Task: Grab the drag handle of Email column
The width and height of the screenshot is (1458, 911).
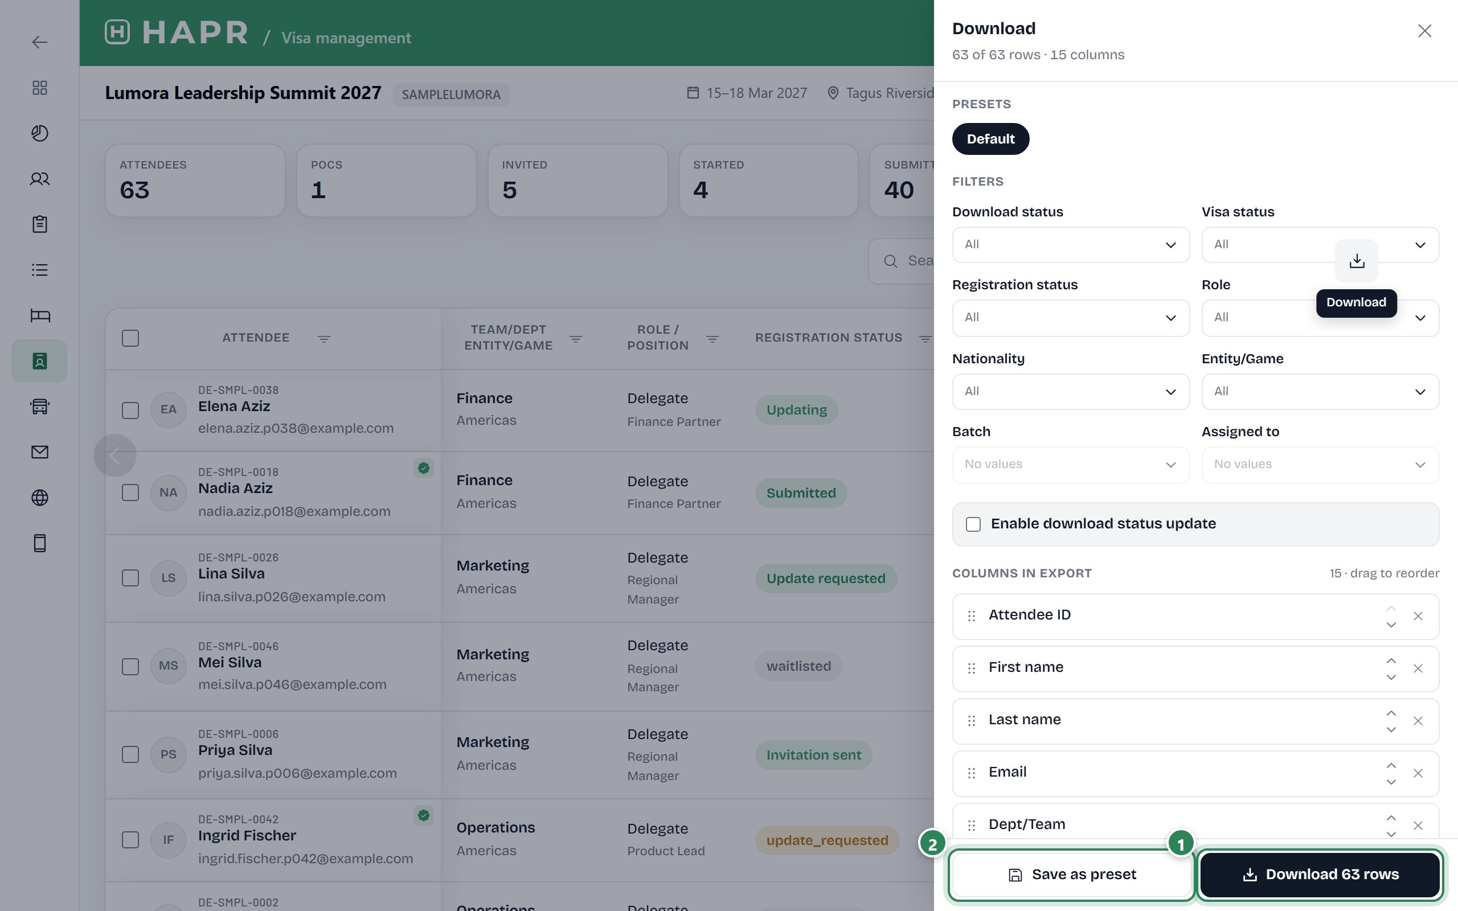Action: coord(971,773)
